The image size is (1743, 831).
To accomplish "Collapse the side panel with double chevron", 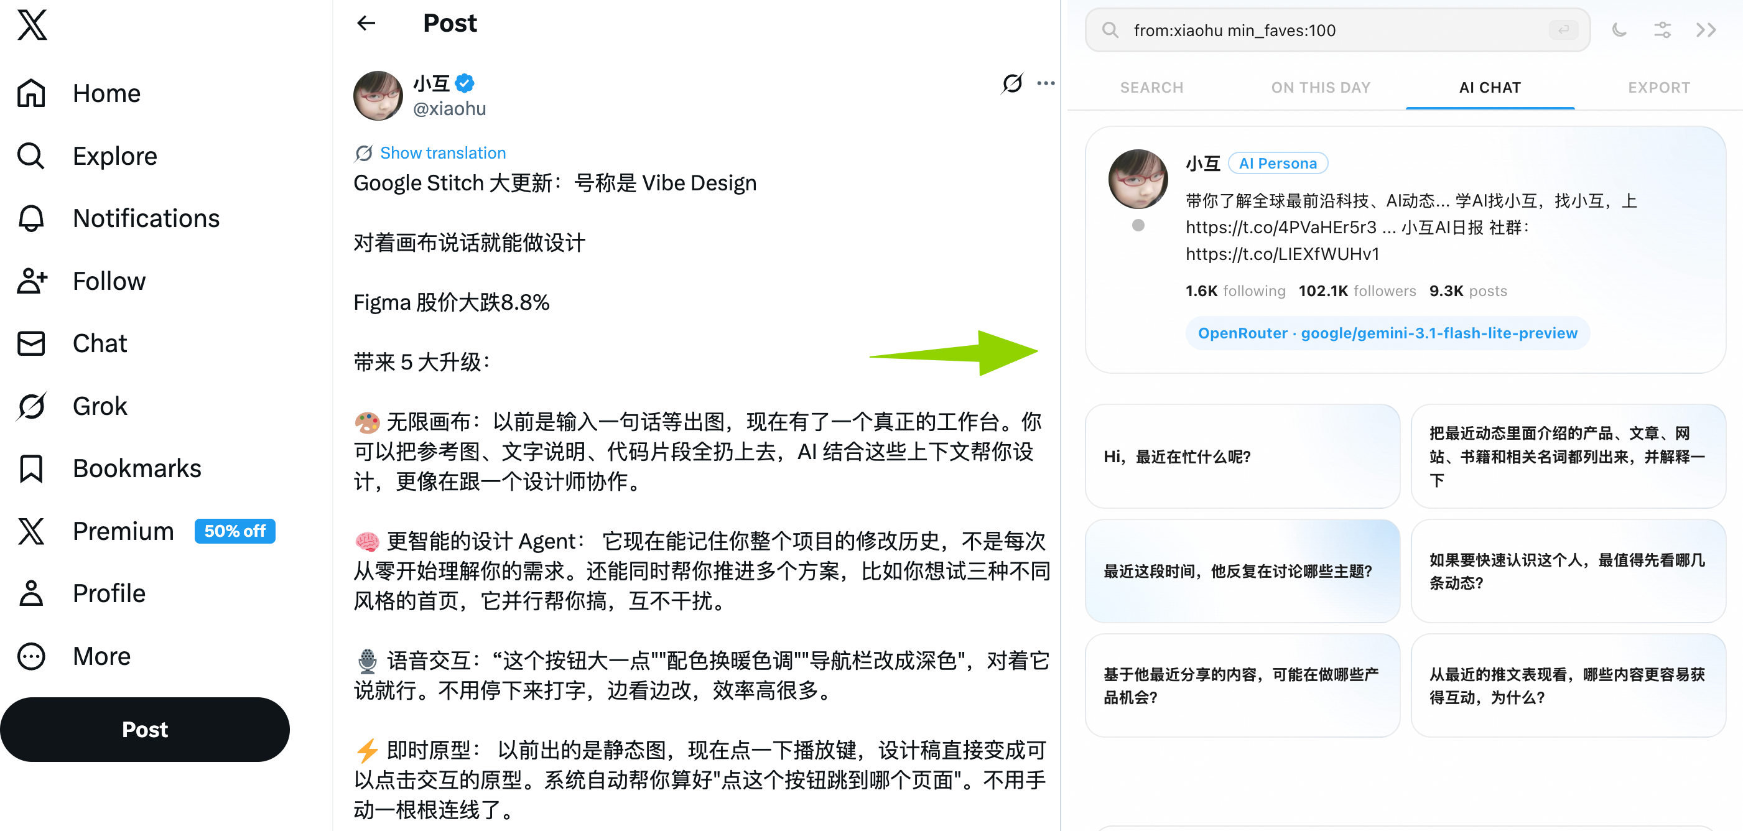I will point(1705,30).
